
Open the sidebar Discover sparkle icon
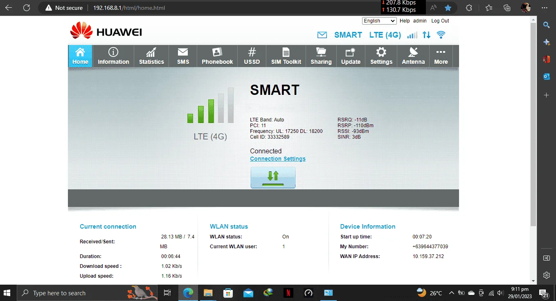(x=546, y=42)
